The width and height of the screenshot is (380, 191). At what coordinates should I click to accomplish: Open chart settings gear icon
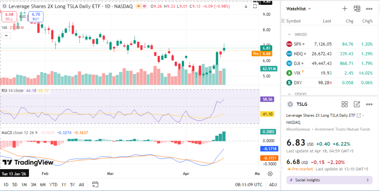tap(270, 174)
